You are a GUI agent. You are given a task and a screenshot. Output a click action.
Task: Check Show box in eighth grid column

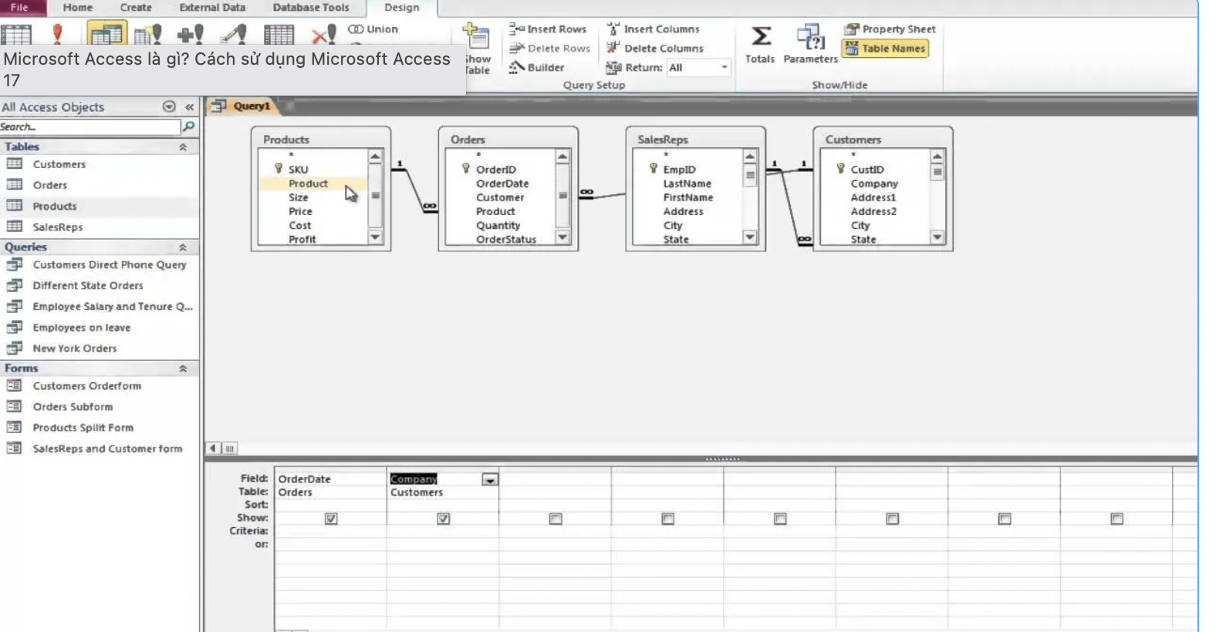[x=1116, y=519]
